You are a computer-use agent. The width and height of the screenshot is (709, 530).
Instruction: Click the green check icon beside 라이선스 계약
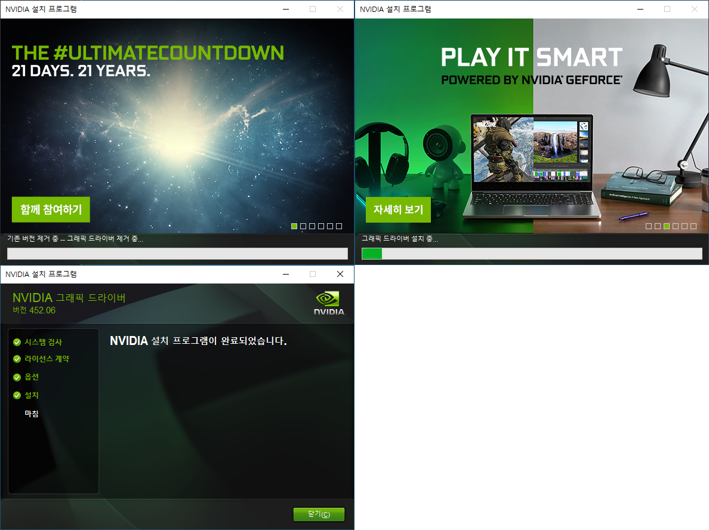(17, 359)
